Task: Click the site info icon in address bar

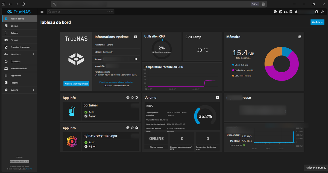Action: 55,4
